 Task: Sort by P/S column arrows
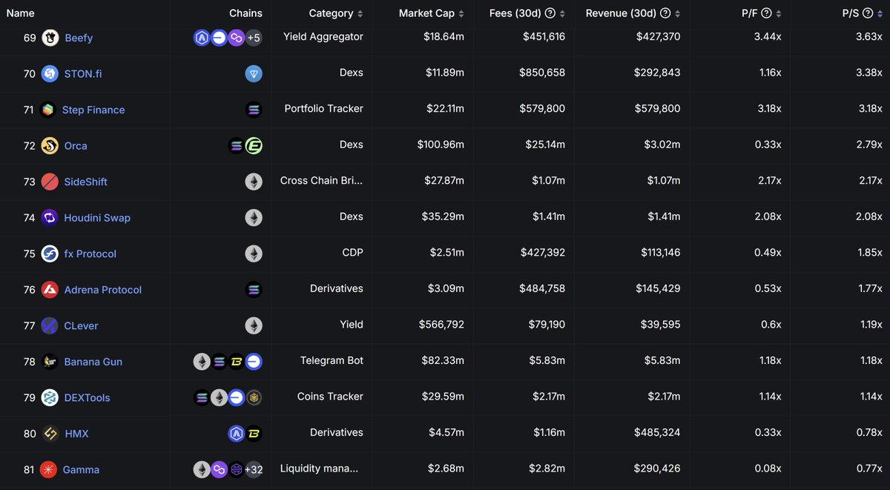point(880,13)
